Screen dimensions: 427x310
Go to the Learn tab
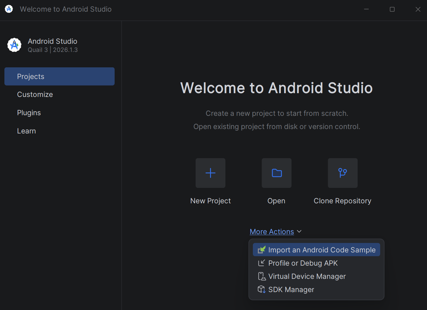point(60,131)
